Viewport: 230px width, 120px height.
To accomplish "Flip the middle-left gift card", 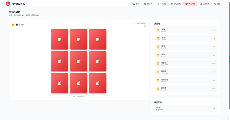I will 60,61.
